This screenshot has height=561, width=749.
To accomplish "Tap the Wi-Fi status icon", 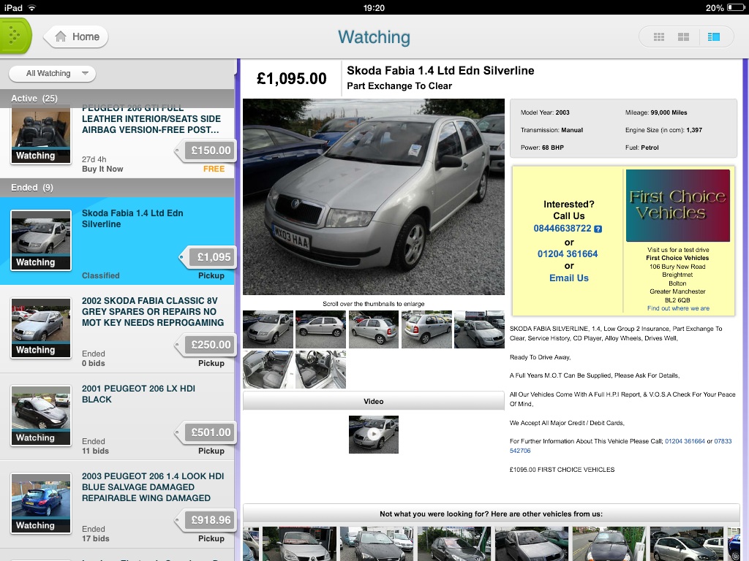I will [32, 7].
